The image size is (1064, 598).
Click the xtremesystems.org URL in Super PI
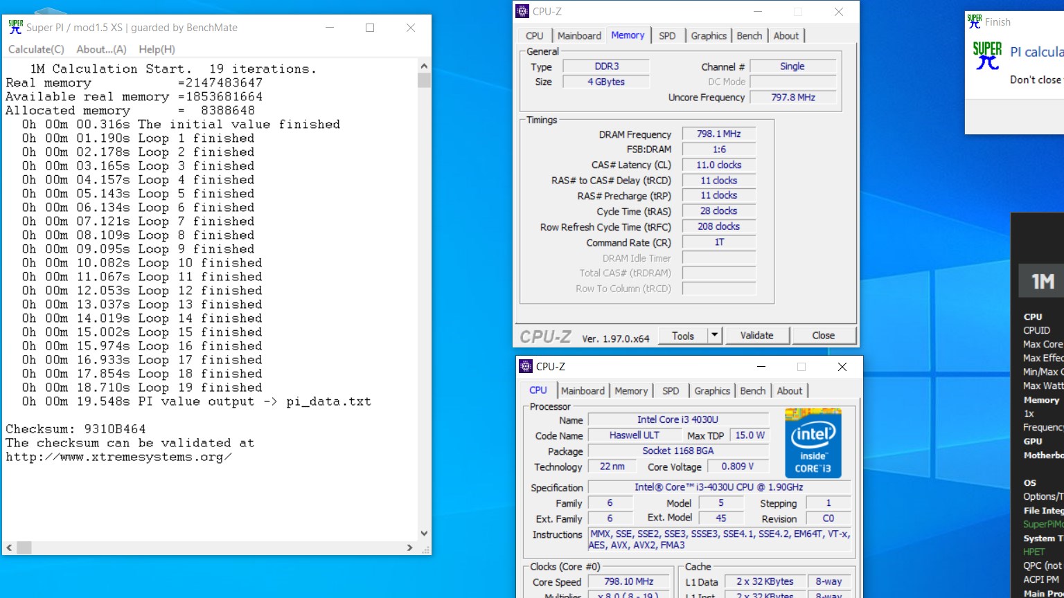118,457
